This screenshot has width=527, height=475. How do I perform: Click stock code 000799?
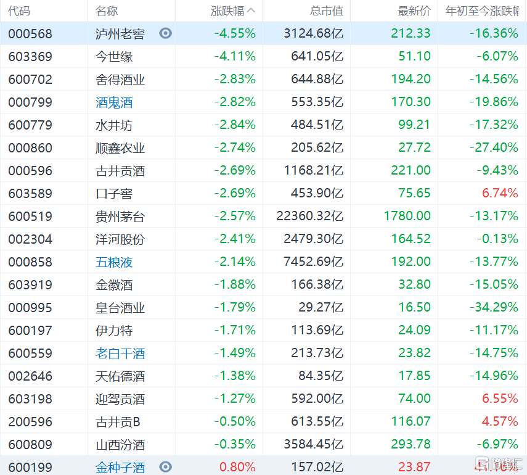pyautogui.click(x=30, y=102)
